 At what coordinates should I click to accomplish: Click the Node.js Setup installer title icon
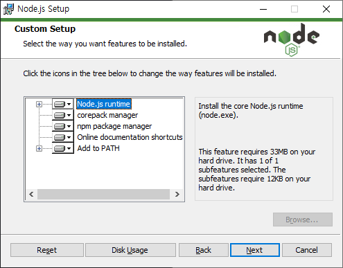(x=8, y=9)
